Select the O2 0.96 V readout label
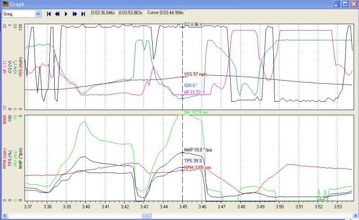359x220 pixels. tap(194, 24)
